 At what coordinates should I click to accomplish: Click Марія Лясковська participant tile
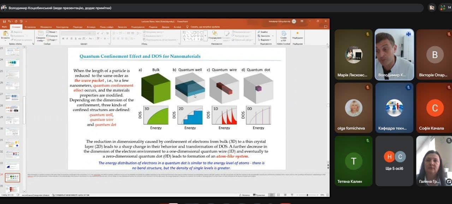click(x=353, y=55)
